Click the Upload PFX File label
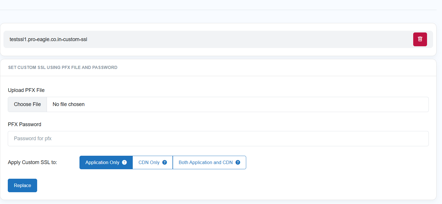The image size is (442, 204). point(26,90)
